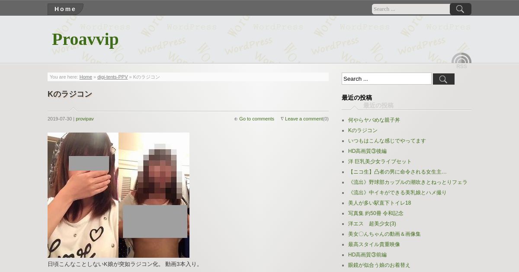The image size is (519, 272).
Task: Open the post HD高画質③前編
Action: [367, 255]
